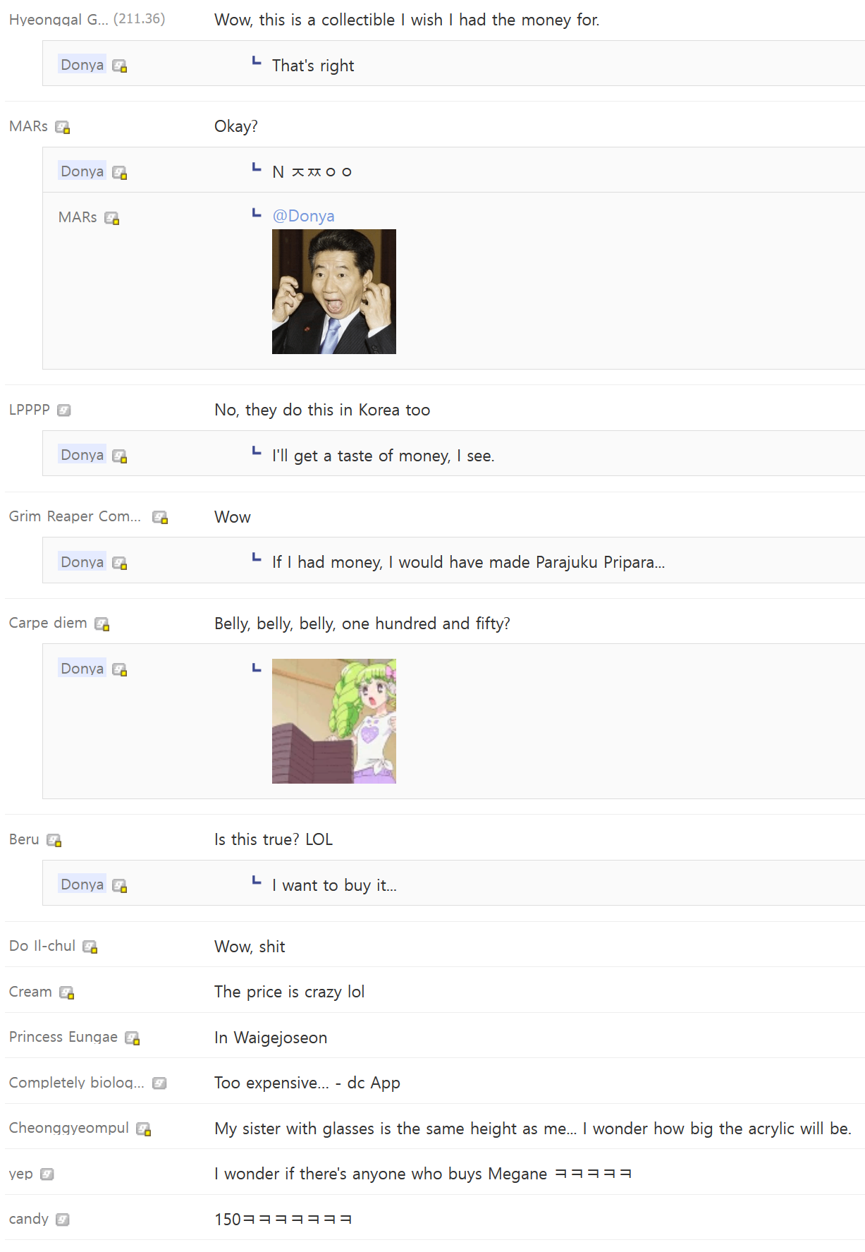Click comment "The price is crazy lol"
Viewport: 865px width, 1252px height.
tap(290, 992)
